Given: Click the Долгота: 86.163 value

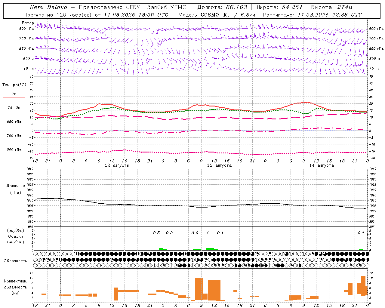Looking at the screenshot, I should click(x=222, y=7).
